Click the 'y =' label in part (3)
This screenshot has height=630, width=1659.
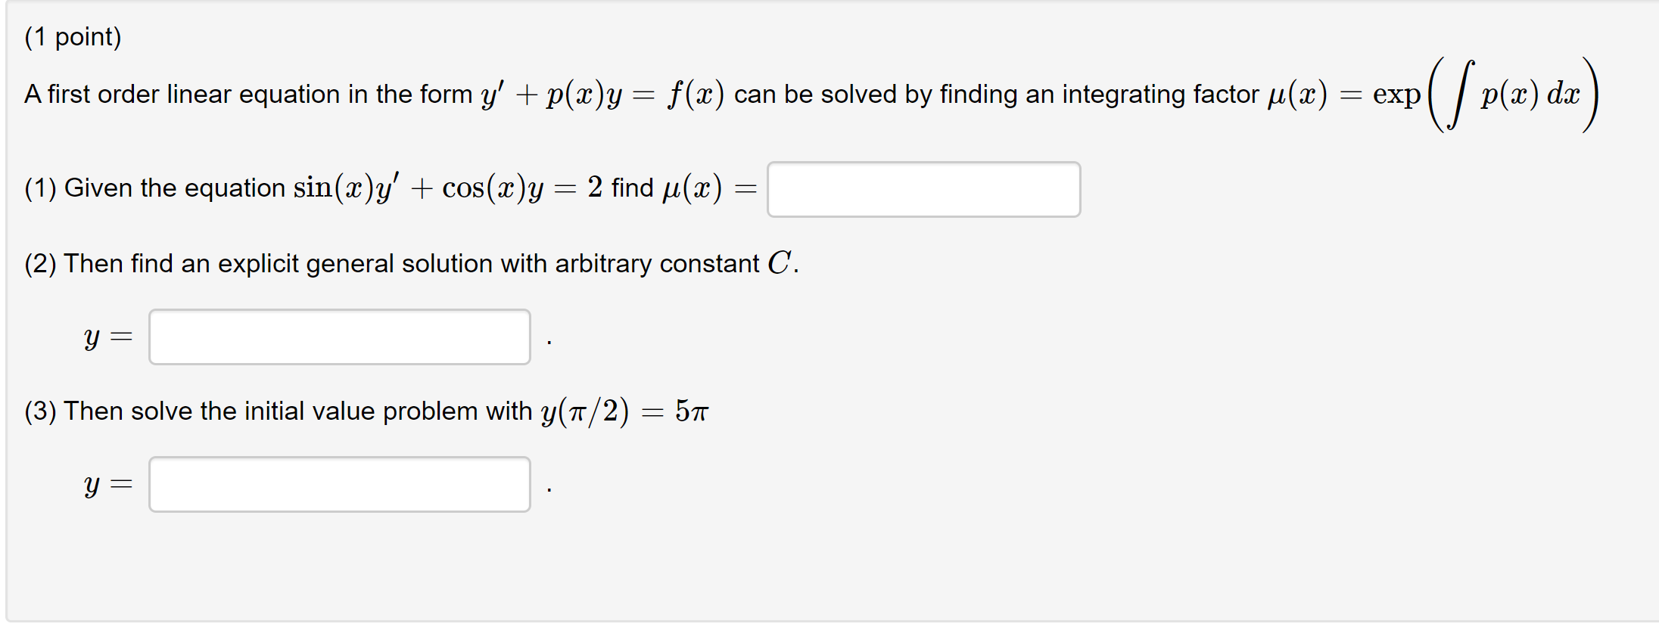[x=108, y=483]
